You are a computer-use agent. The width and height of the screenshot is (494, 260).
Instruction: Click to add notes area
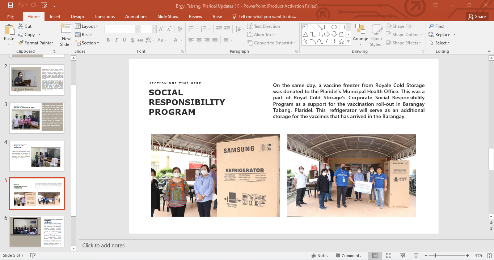click(104, 246)
